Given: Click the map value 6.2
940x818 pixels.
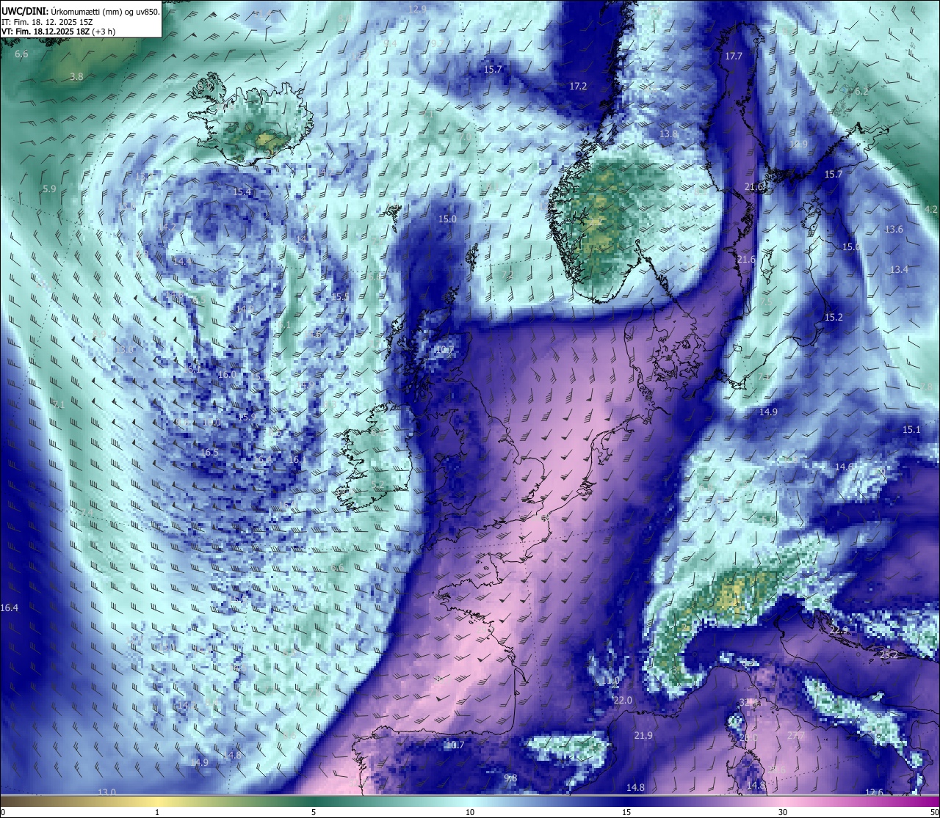Looking at the screenshot, I should tap(861, 91).
